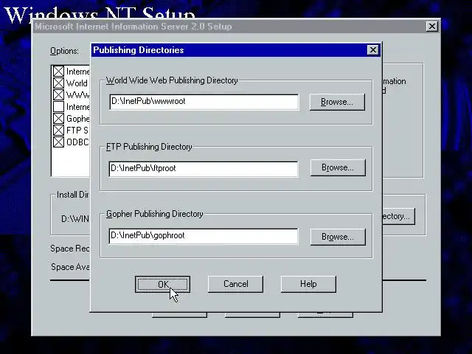Browse for the Gopher publishing directory
Viewport: 472px width, 354px height.
pos(338,237)
